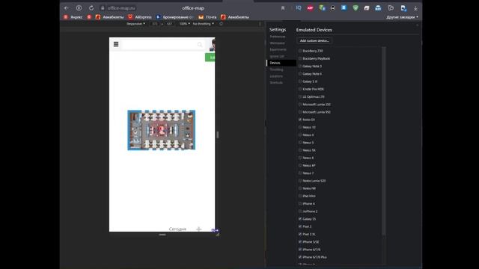Open the first Авиабилеты bookmark
The height and width of the screenshot is (269, 479).
[110, 17]
